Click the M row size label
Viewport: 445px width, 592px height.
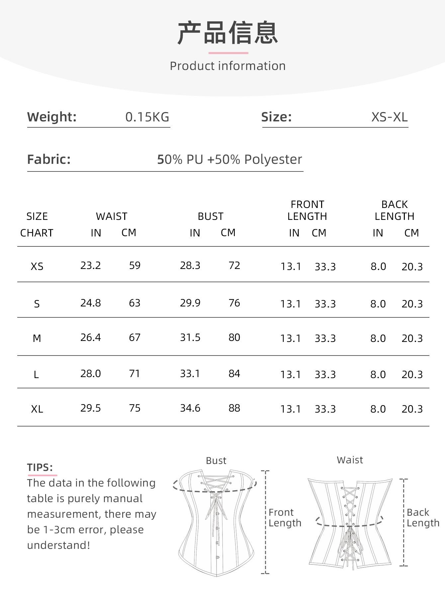click(37, 338)
